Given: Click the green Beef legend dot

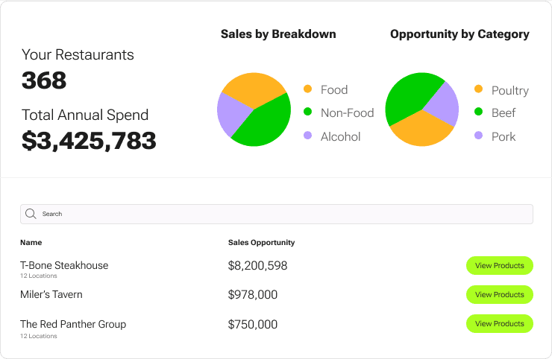Looking at the screenshot, I should coord(478,112).
